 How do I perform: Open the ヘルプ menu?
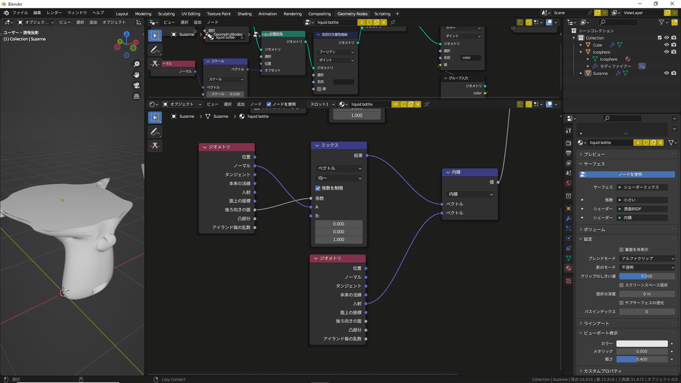click(x=98, y=12)
